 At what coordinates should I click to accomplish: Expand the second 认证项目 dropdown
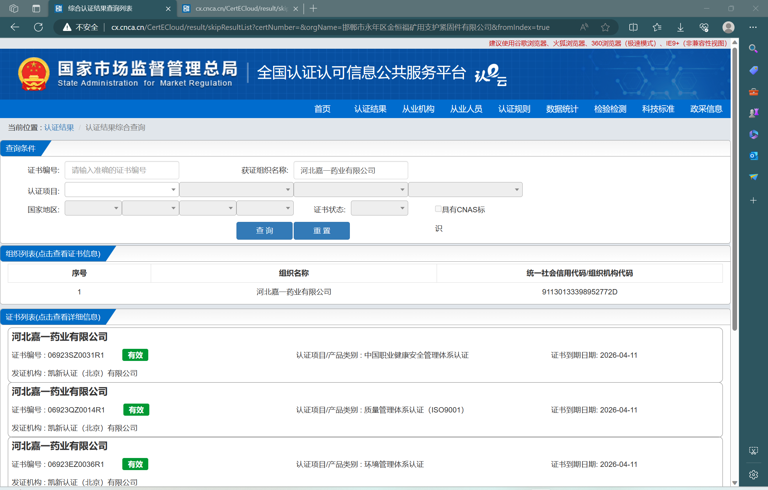[236, 190]
